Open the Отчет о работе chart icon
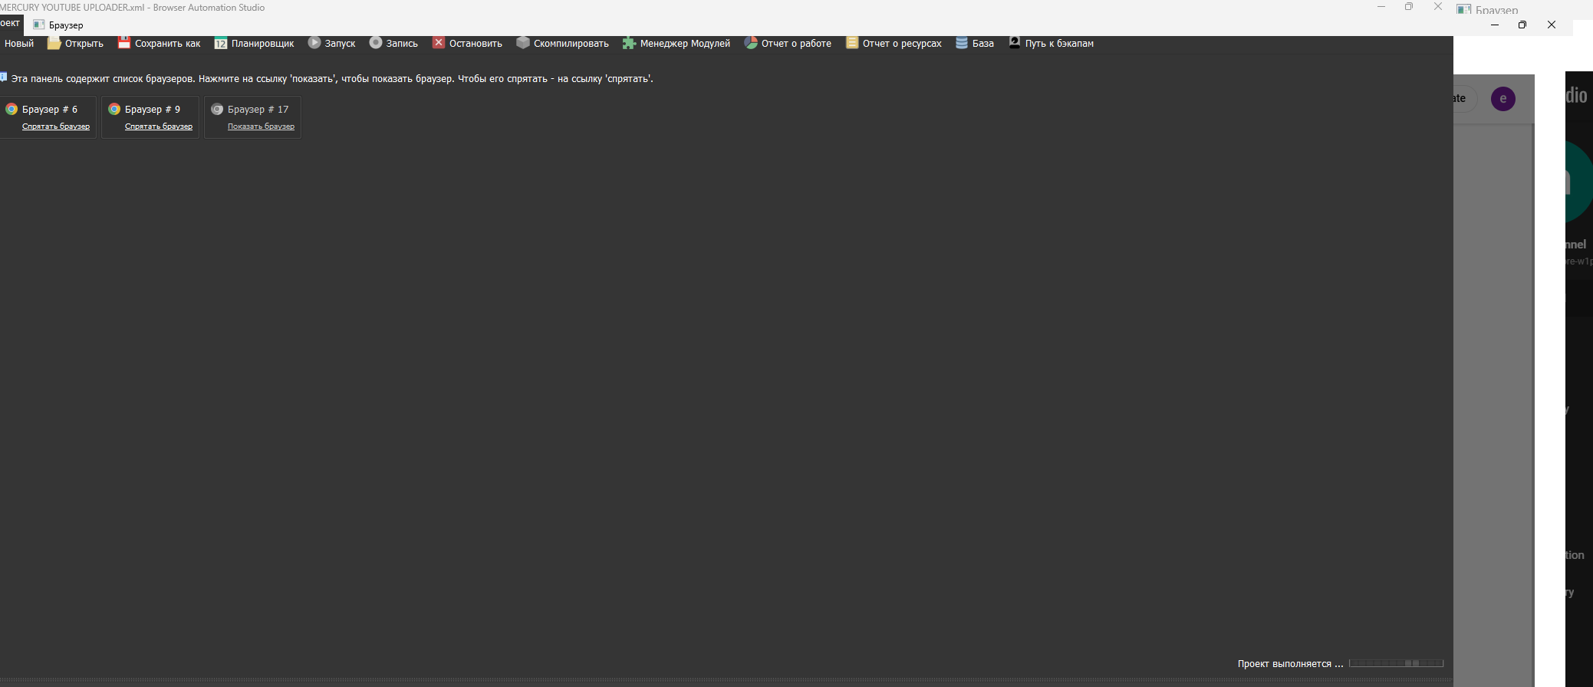1593x687 pixels. point(751,43)
